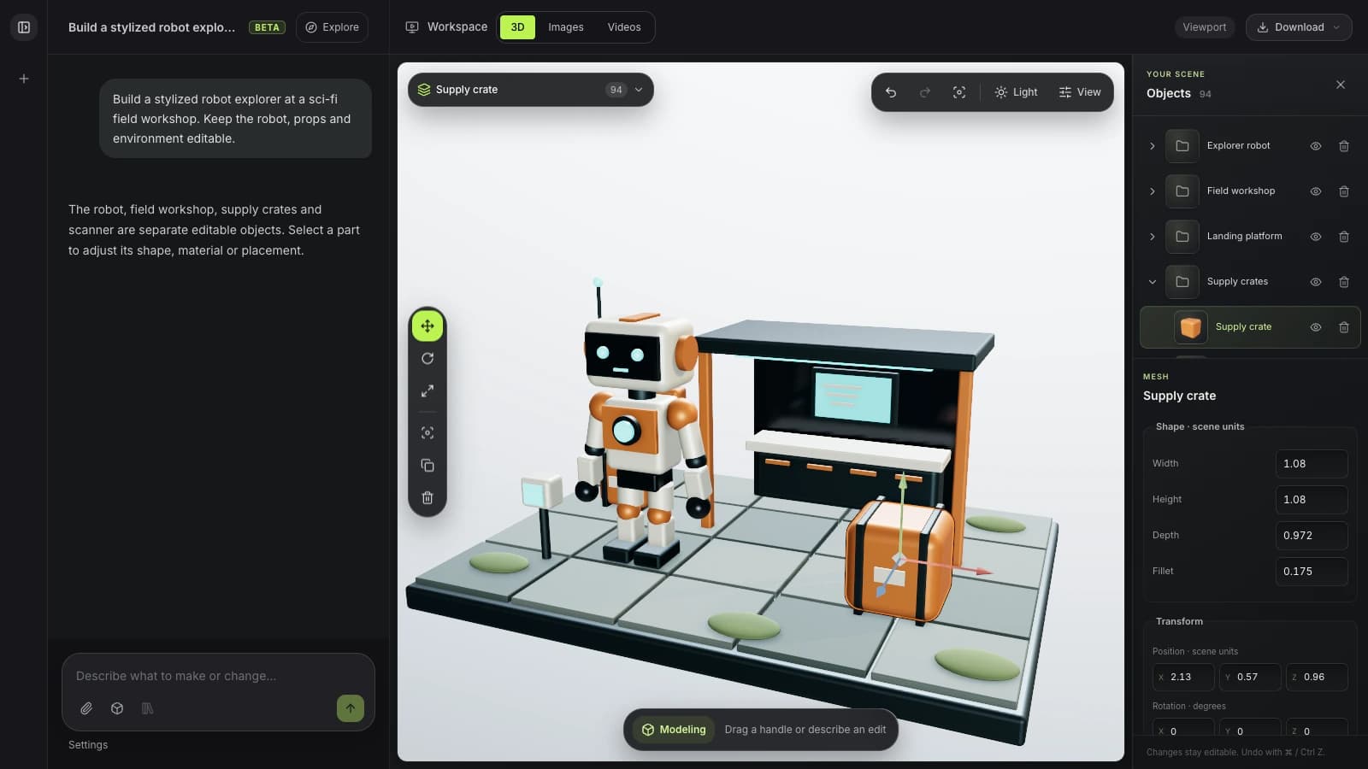
Task: Select the Move tool
Action: click(x=427, y=326)
